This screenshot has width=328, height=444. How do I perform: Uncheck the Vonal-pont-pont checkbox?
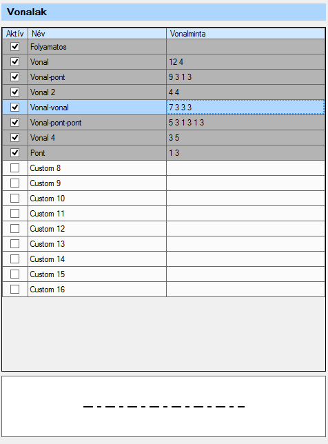coord(14,122)
